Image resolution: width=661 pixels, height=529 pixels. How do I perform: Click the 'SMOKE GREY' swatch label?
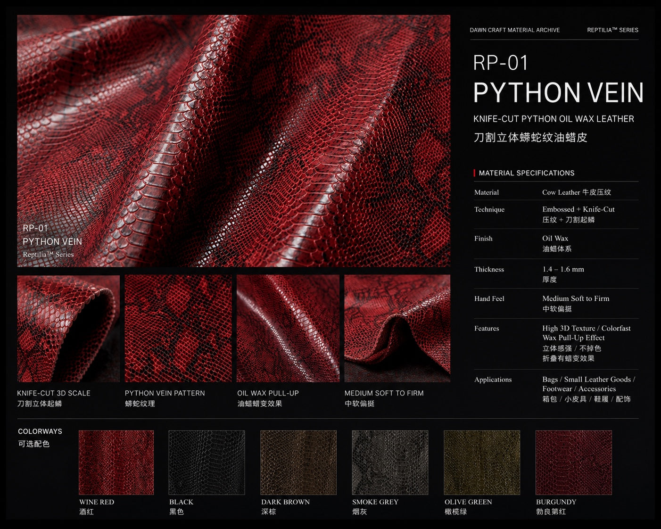point(375,502)
